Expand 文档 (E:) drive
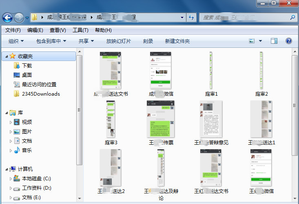This screenshot has height=204, width=299. pyautogui.click(x=11, y=197)
